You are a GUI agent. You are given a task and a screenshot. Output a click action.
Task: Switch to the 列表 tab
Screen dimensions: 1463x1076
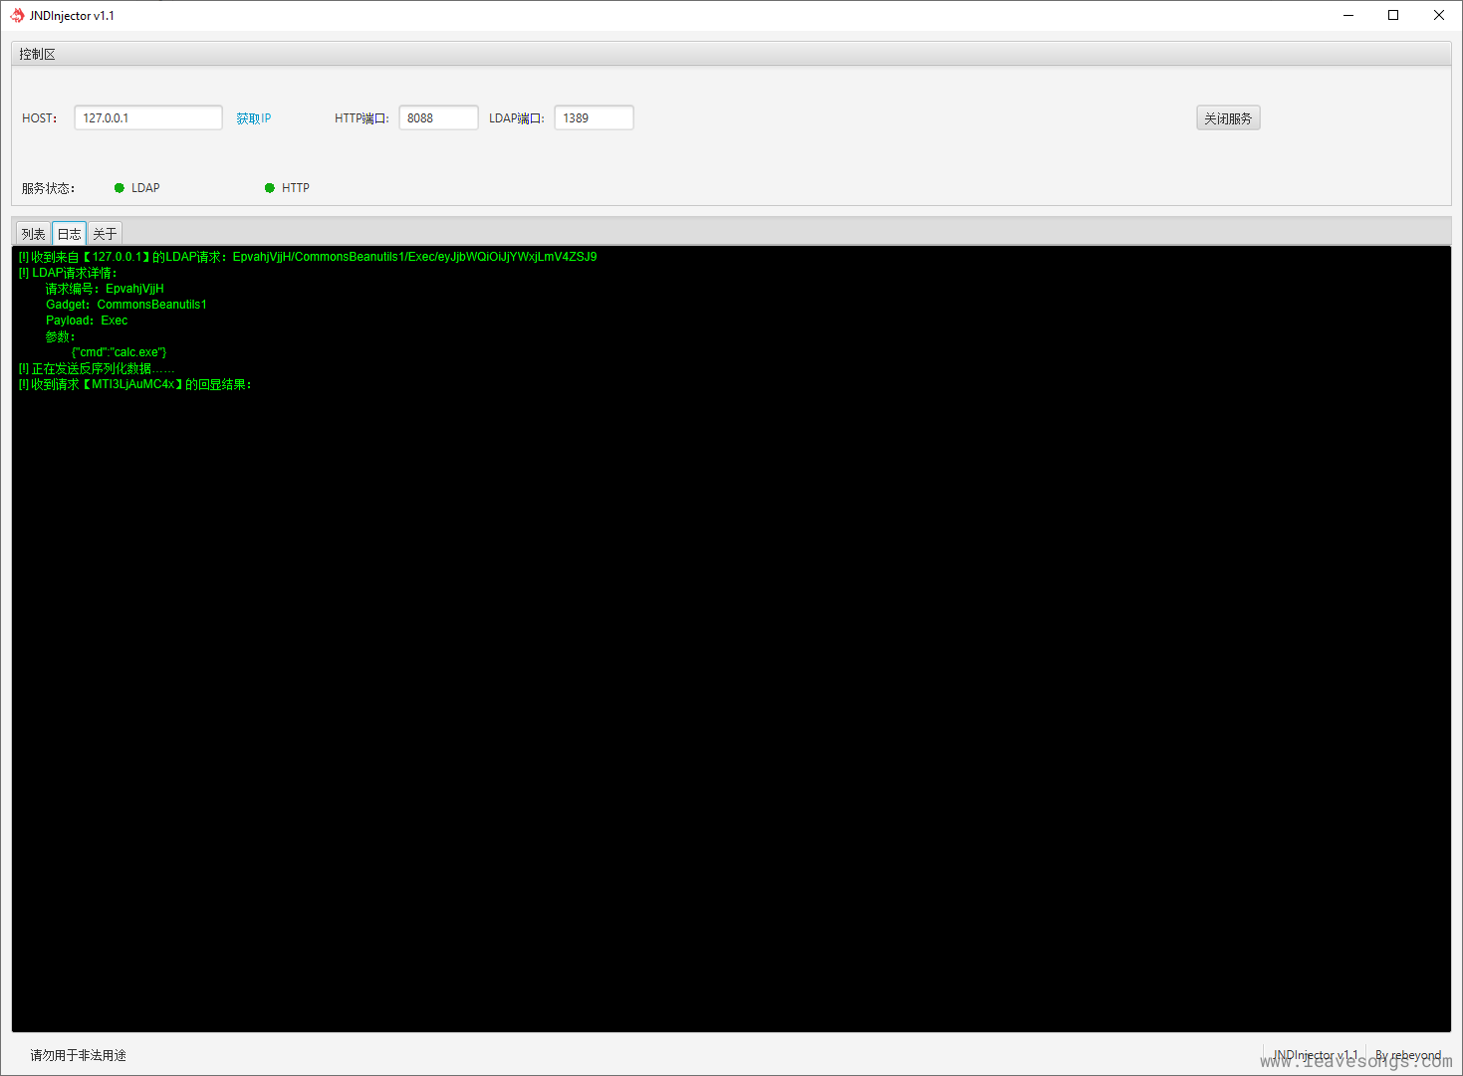pyautogui.click(x=34, y=234)
